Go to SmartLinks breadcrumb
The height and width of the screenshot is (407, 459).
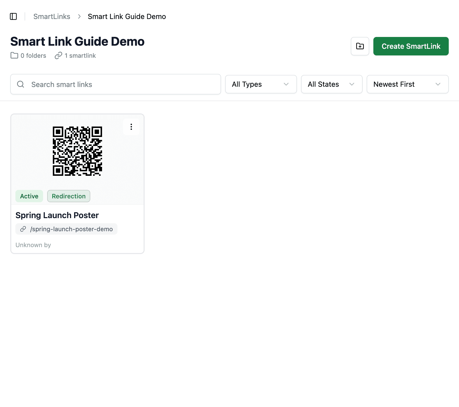pyautogui.click(x=52, y=16)
